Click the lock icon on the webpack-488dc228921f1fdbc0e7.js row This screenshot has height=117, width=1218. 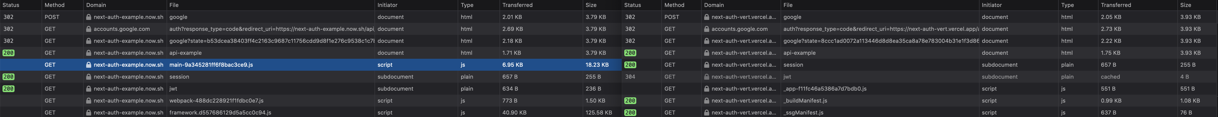coord(88,101)
